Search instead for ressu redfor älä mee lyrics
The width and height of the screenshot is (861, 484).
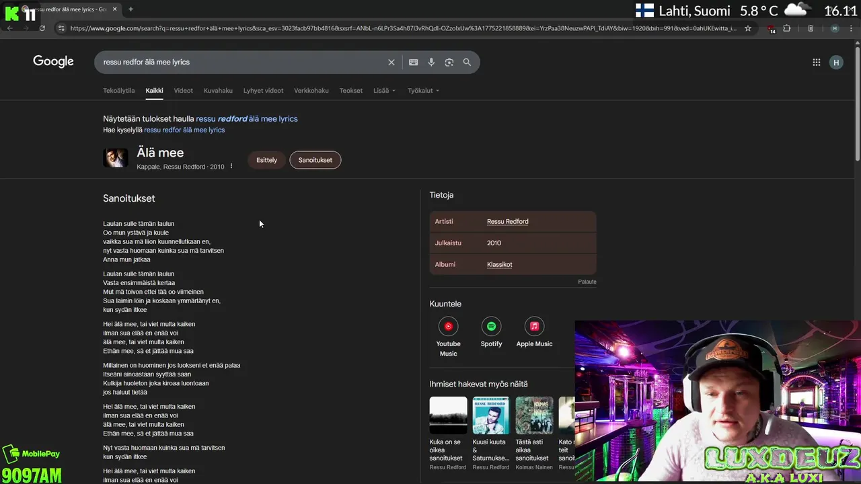[x=184, y=130]
